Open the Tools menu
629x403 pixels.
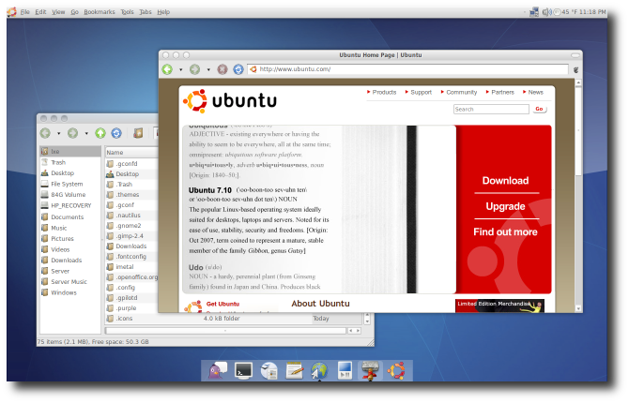tap(127, 12)
